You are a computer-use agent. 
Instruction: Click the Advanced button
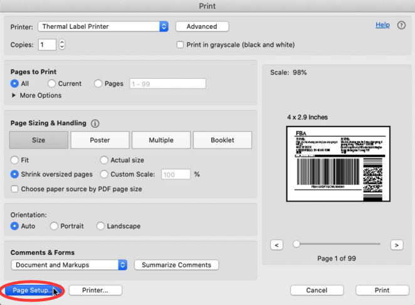pos(202,26)
